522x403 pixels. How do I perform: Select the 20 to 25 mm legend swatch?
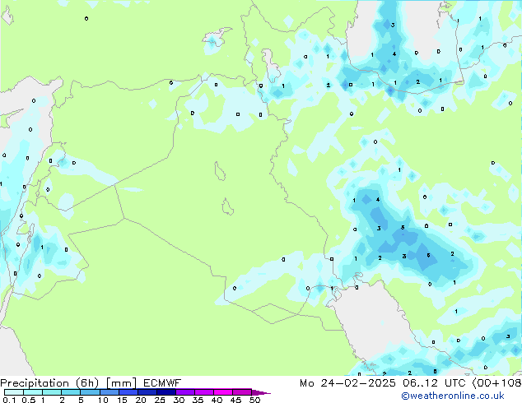coord(147,392)
